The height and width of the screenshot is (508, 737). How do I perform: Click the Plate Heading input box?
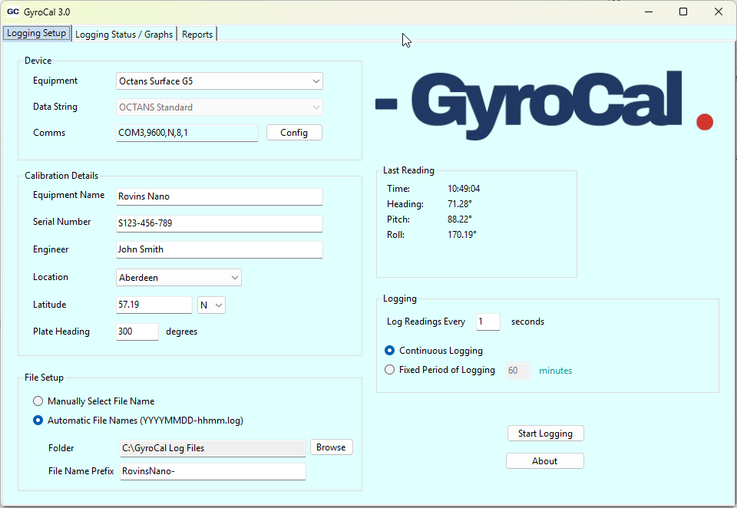coord(137,332)
